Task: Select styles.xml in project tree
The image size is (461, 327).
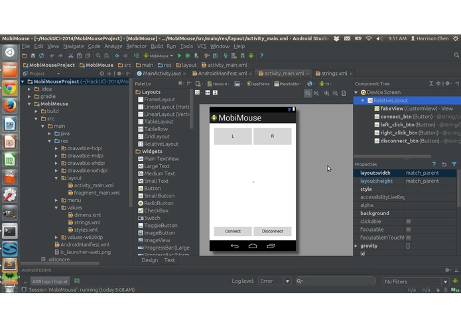Action: point(83,230)
